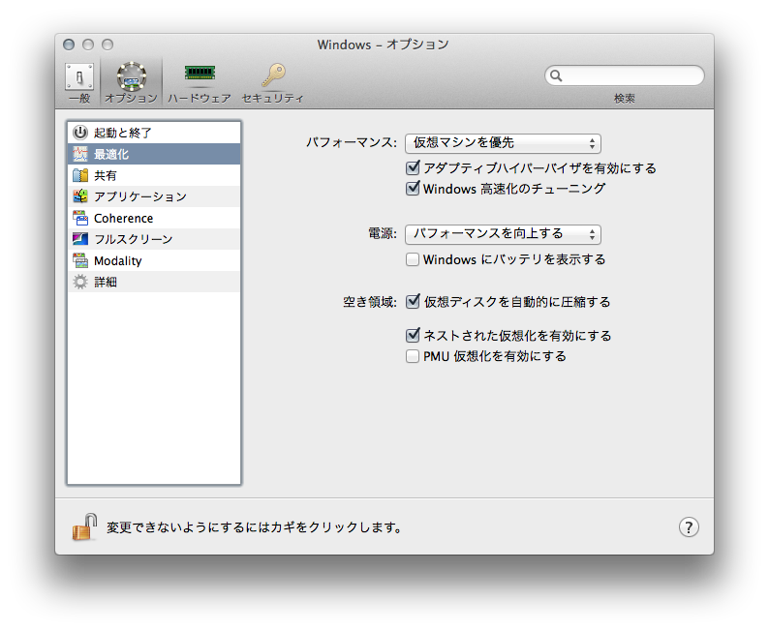Open the パフォーマンス dropdown 仮想マシンを優先

(x=503, y=143)
